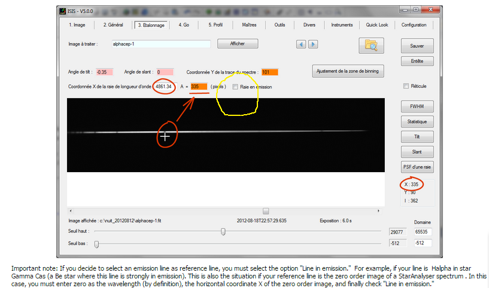Open the 5. Profil tab
489x288 pixels.
point(215,25)
